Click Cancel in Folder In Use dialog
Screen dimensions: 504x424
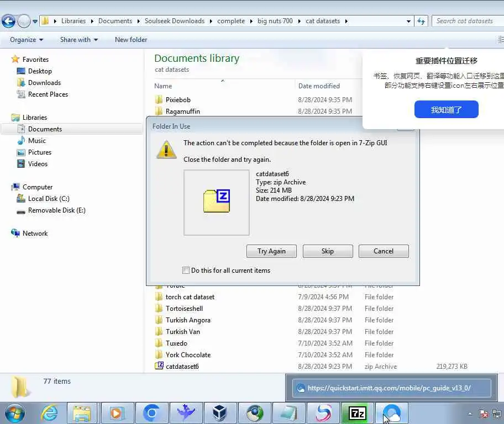click(384, 251)
